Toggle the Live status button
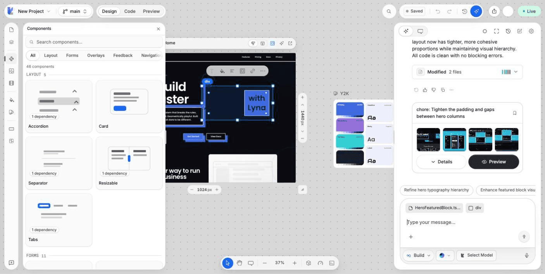Image resolution: width=545 pixels, height=274 pixels. [529, 11]
